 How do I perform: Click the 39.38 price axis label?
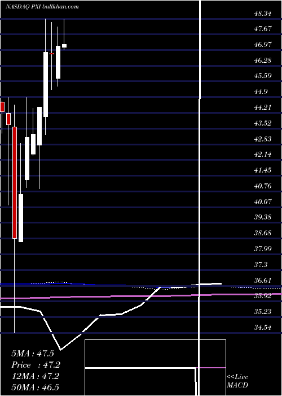tap(263, 217)
